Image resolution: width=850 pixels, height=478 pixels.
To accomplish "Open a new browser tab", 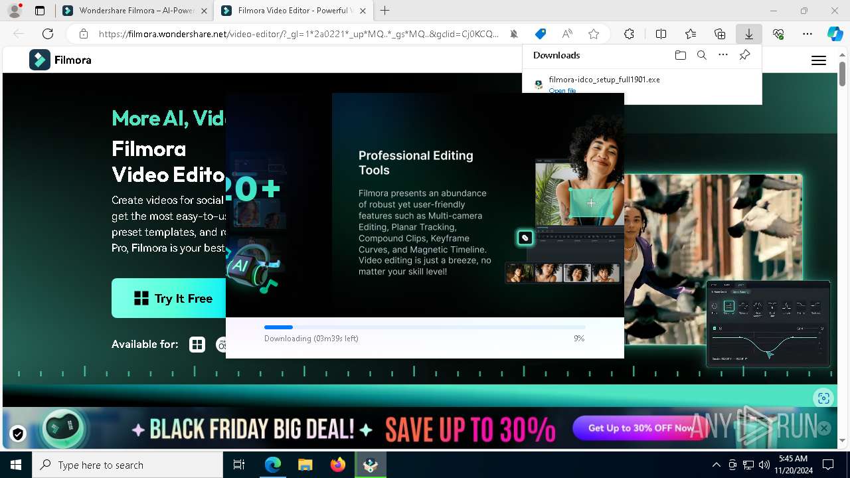I will pos(385,11).
